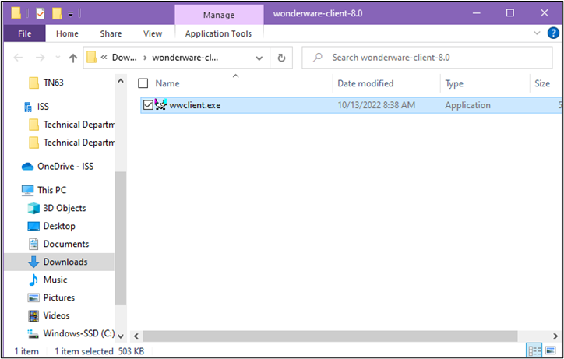Open Videos in the sidebar

(56, 315)
